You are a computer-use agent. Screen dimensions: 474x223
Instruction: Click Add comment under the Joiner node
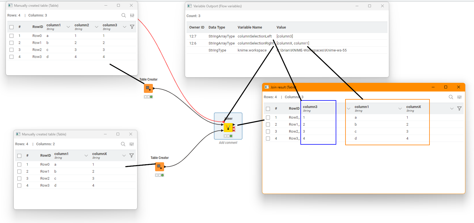click(x=228, y=143)
